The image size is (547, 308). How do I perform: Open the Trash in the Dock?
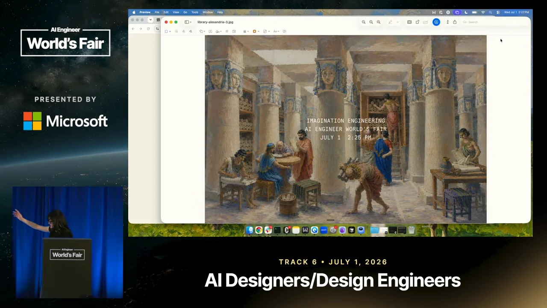(411, 230)
